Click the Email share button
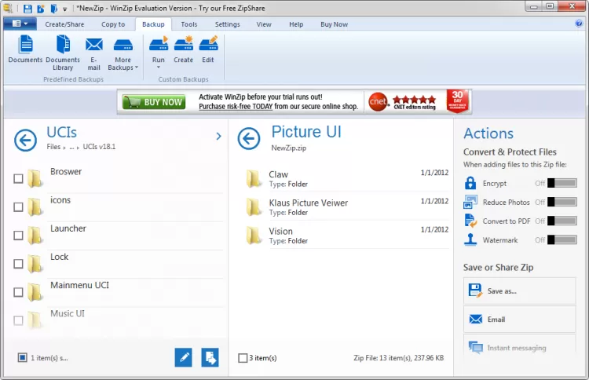The height and width of the screenshot is (380, 589). point(520,320)
